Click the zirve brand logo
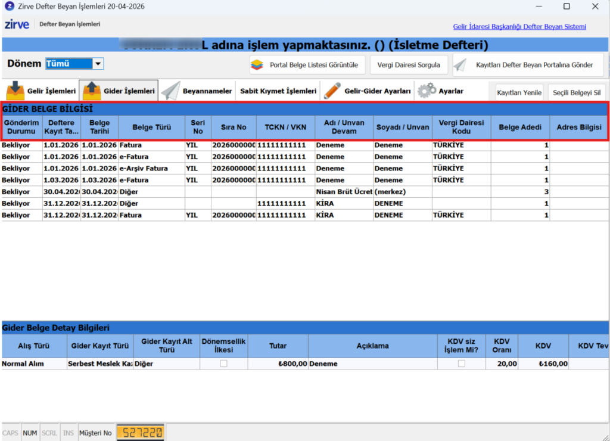The height and width of the screenshot is (441, 610). point(17,24)
